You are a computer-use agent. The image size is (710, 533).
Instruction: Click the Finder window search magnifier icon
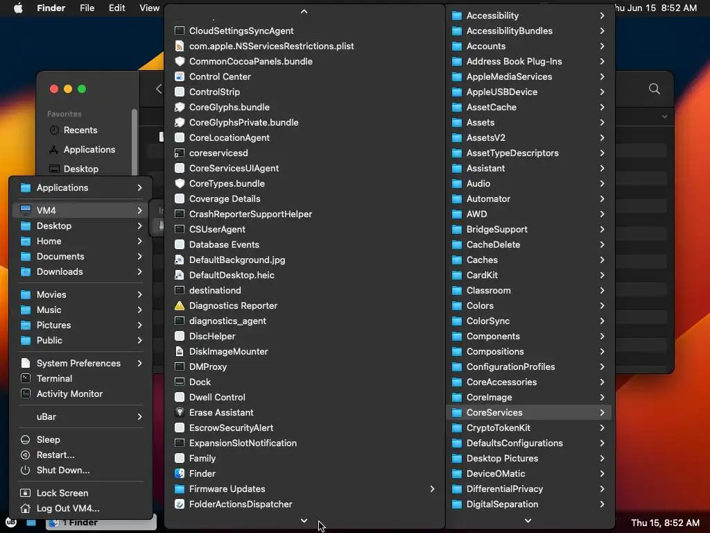(x=655, y=89)
